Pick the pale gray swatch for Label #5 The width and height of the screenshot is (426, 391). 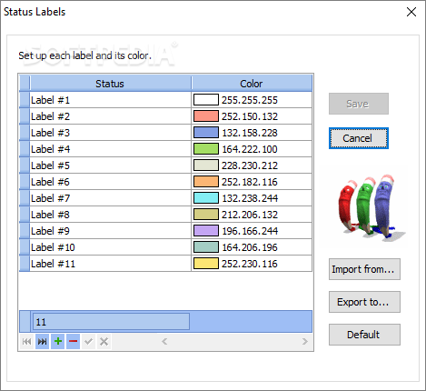[206, 165]
